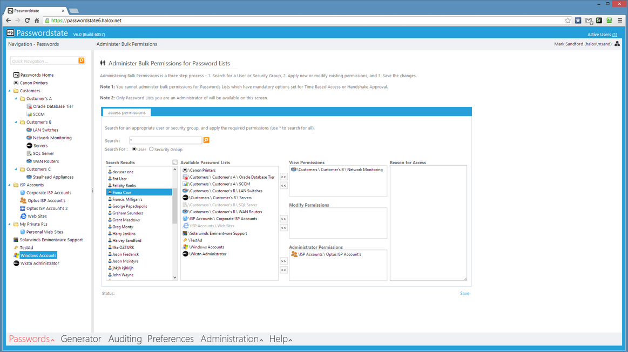
Task: Click the Search Results scrollbar thumb
Action: [x=174, y=206]
